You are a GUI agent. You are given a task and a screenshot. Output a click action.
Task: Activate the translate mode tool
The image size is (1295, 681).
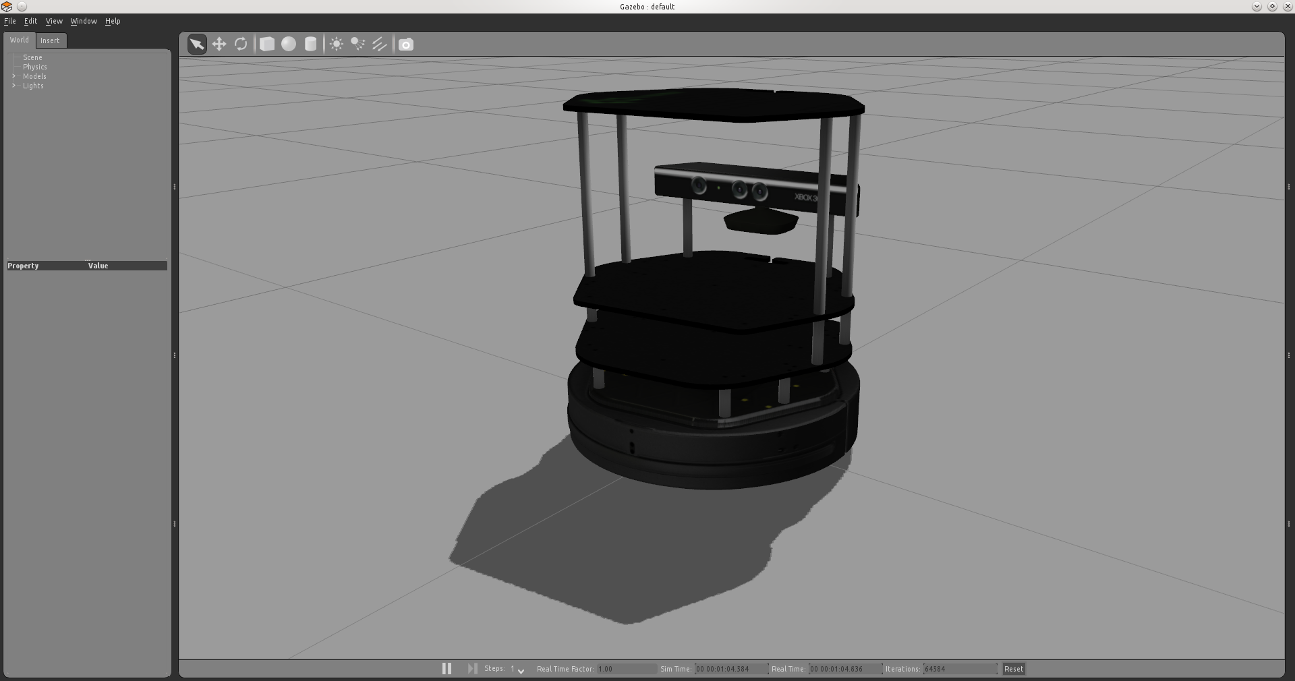pos(219,44)
